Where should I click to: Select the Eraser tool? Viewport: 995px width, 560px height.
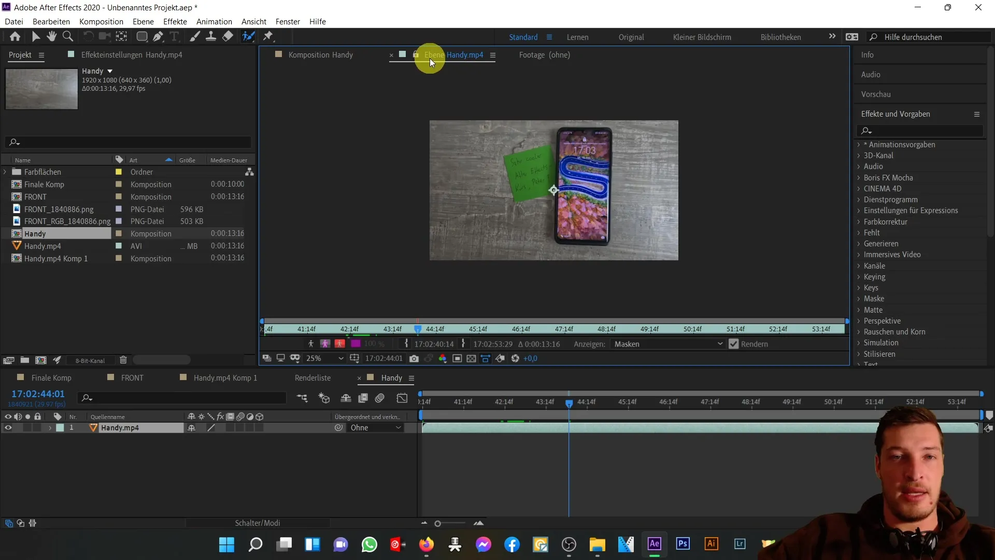pos(228,36)
